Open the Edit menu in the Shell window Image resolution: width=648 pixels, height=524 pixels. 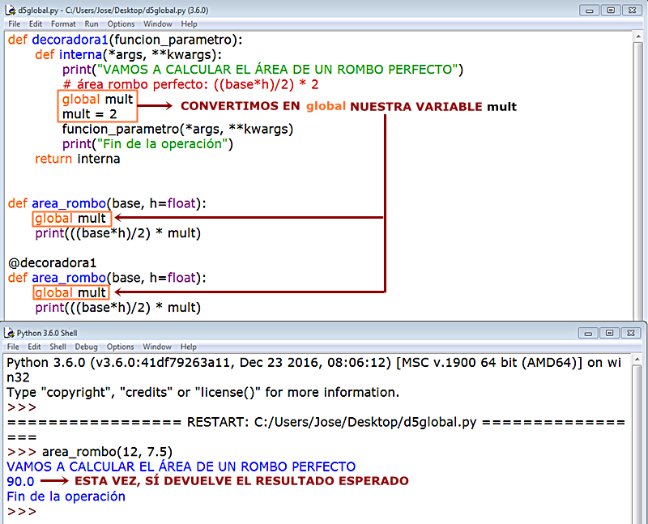tap(36, 347)
